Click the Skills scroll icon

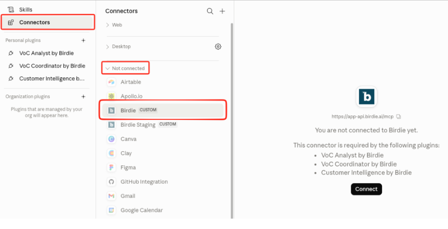coord(11,10)
